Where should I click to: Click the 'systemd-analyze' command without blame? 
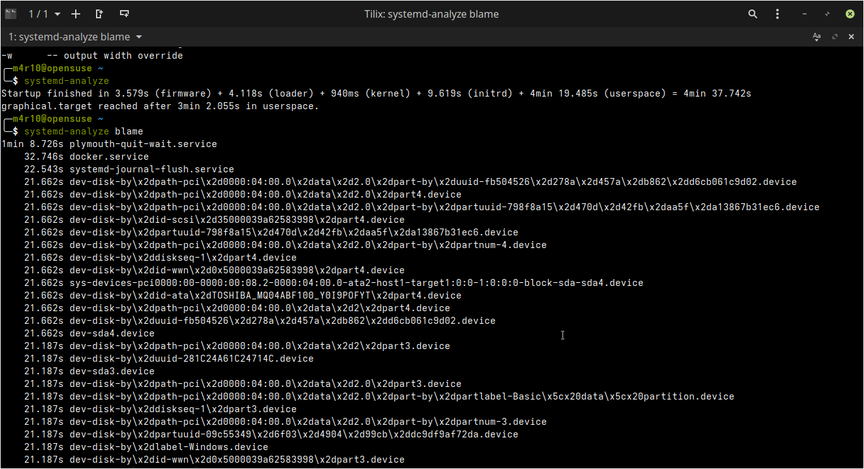click(66, 81)
